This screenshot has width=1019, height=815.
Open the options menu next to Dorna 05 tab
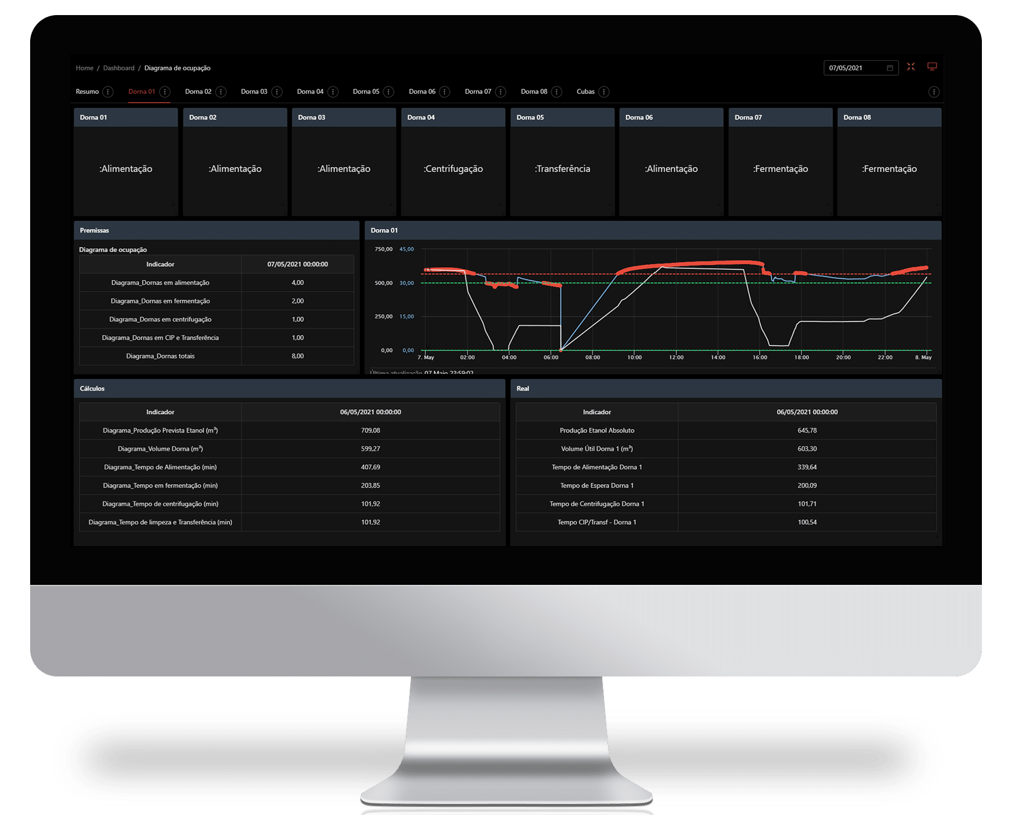pyautogui.click(x=389, y=92)
